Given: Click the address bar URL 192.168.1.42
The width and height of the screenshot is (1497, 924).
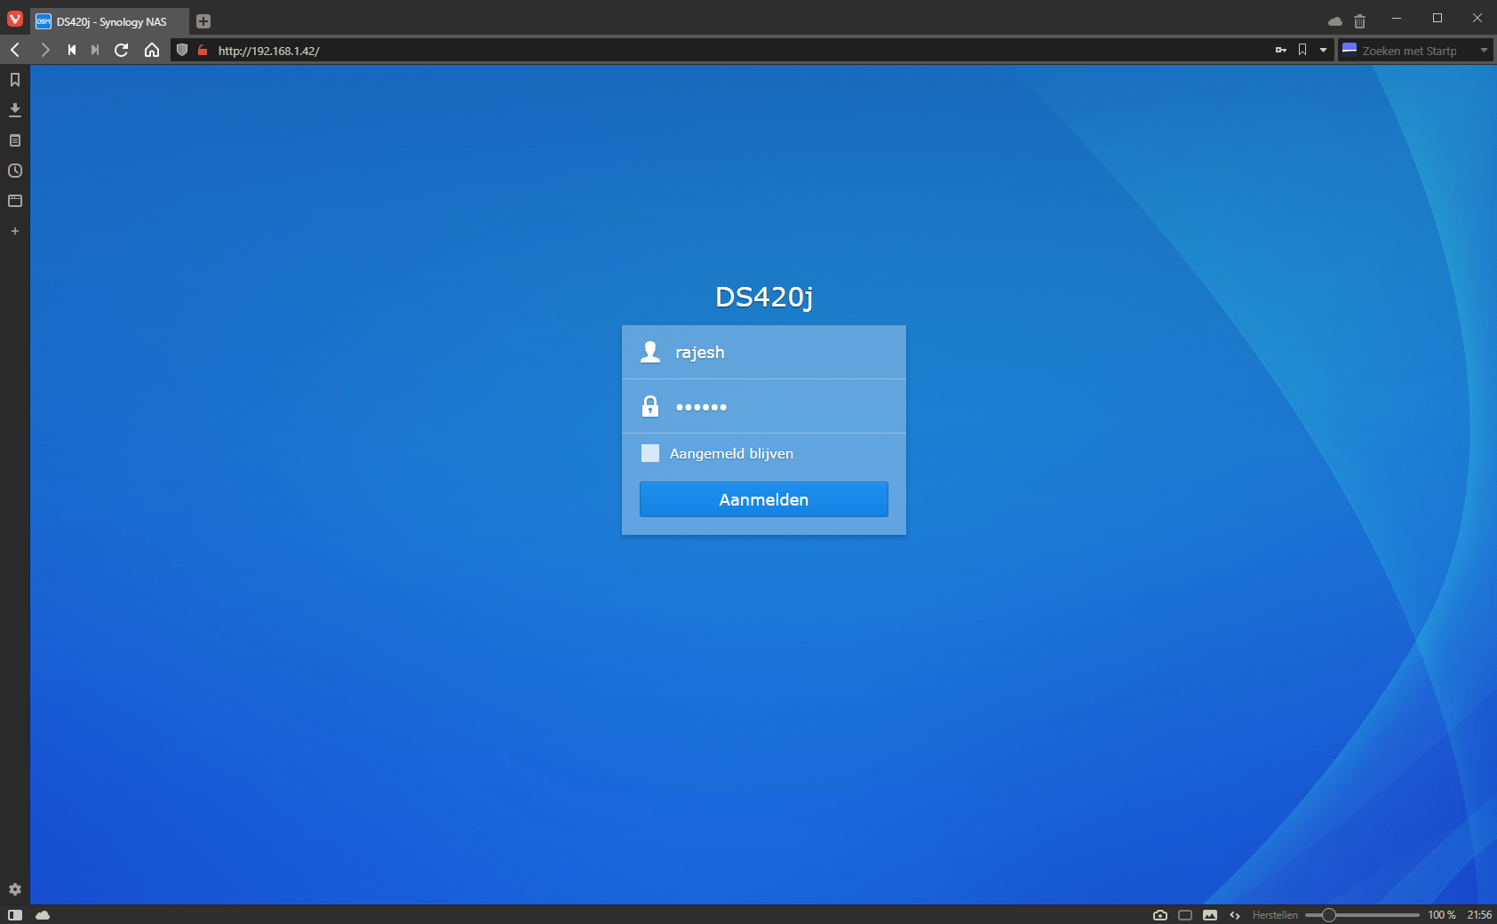Looking at the screenshot, I should [x=269, y=51].
